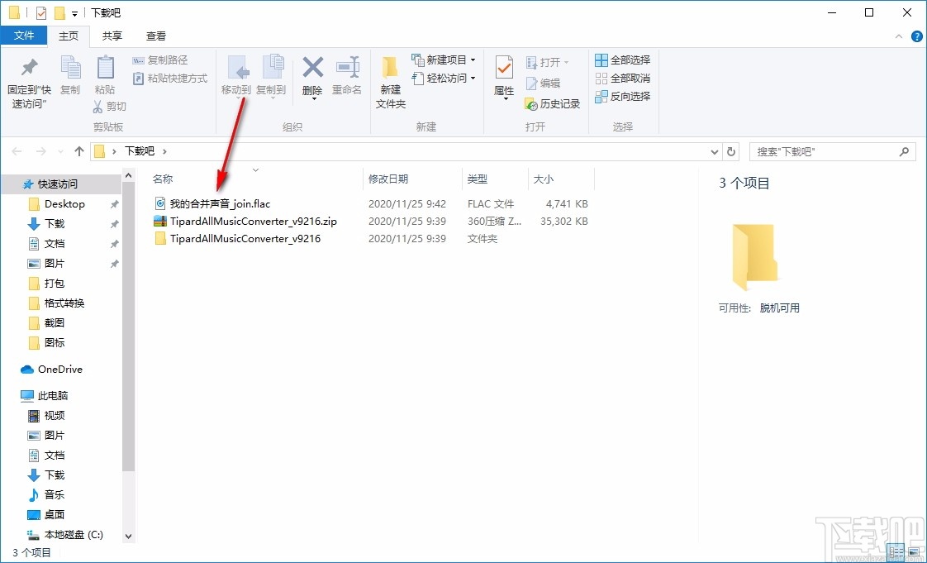This screenshot has width=927, height=563.
Task: Switch to the 查看 ribbon tab
Action: pos(155,36)
